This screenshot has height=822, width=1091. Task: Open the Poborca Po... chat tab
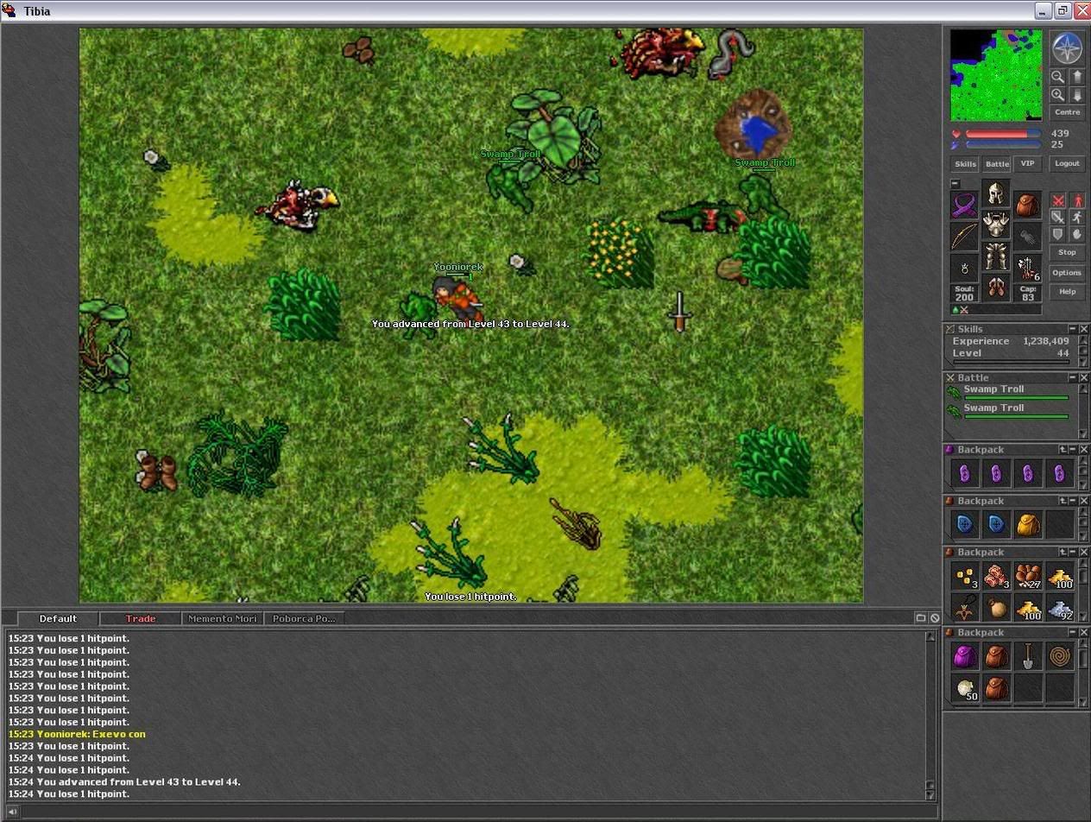pyautogui.click(x=304, y=618)
